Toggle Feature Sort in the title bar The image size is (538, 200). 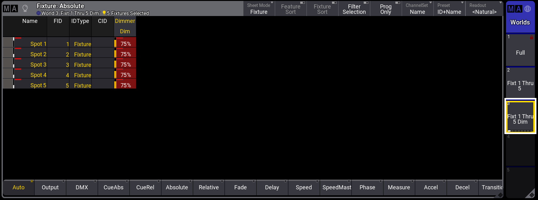pyautogui.click(x=291, y=9)
